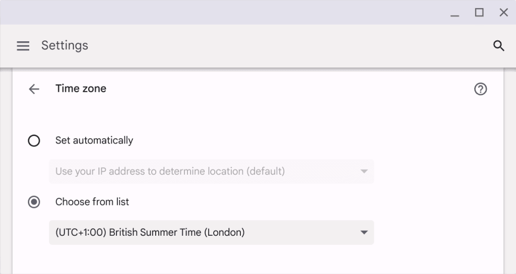The image size is (516, 274).
Task: Close the Settings window
Action: click(503, 13)
